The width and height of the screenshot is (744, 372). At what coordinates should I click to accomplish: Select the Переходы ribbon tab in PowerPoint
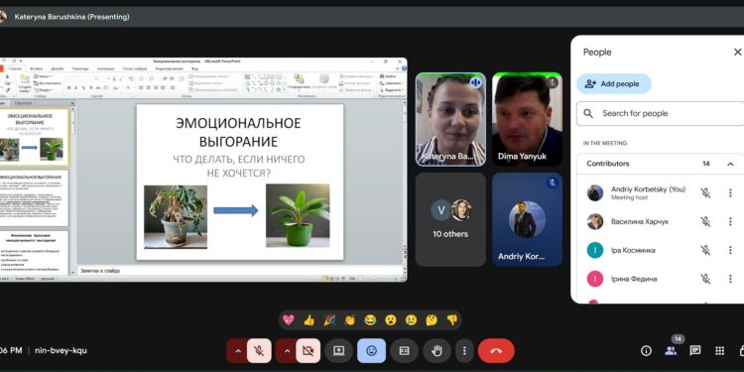tap(80, 68)
